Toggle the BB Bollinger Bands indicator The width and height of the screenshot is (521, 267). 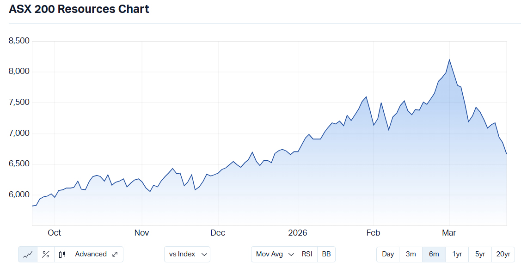[x=326, y=254]
